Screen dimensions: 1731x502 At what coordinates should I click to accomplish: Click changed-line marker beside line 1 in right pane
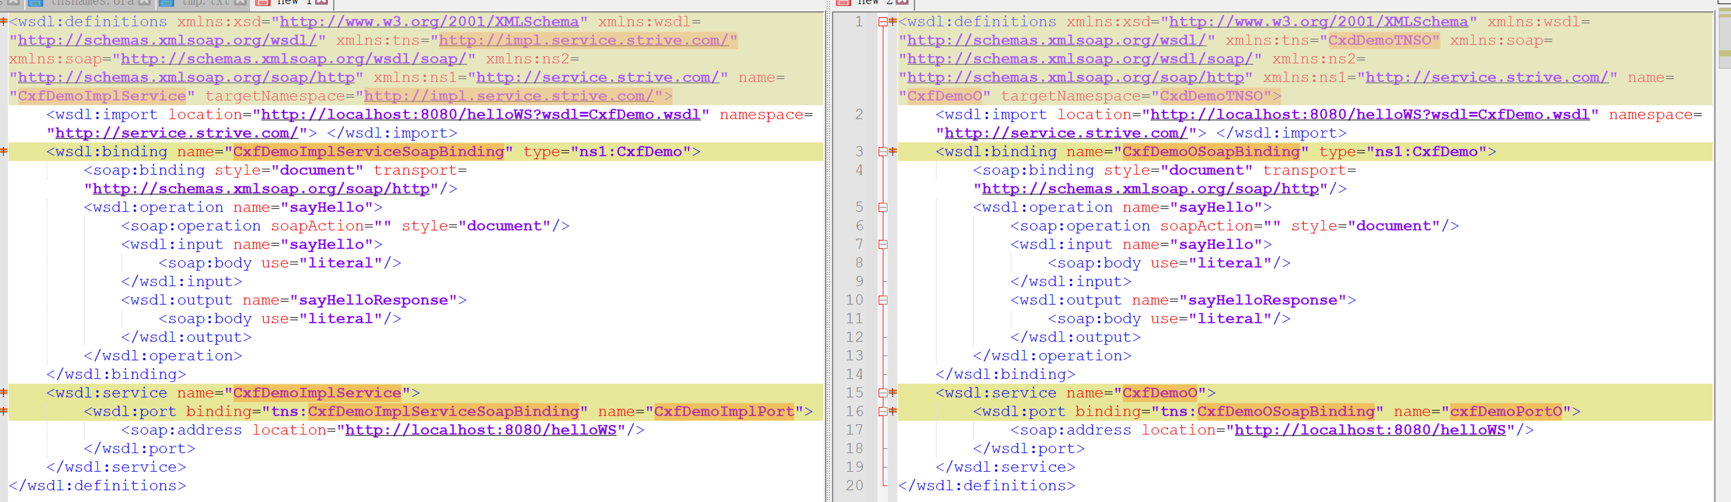click(893, 21)
